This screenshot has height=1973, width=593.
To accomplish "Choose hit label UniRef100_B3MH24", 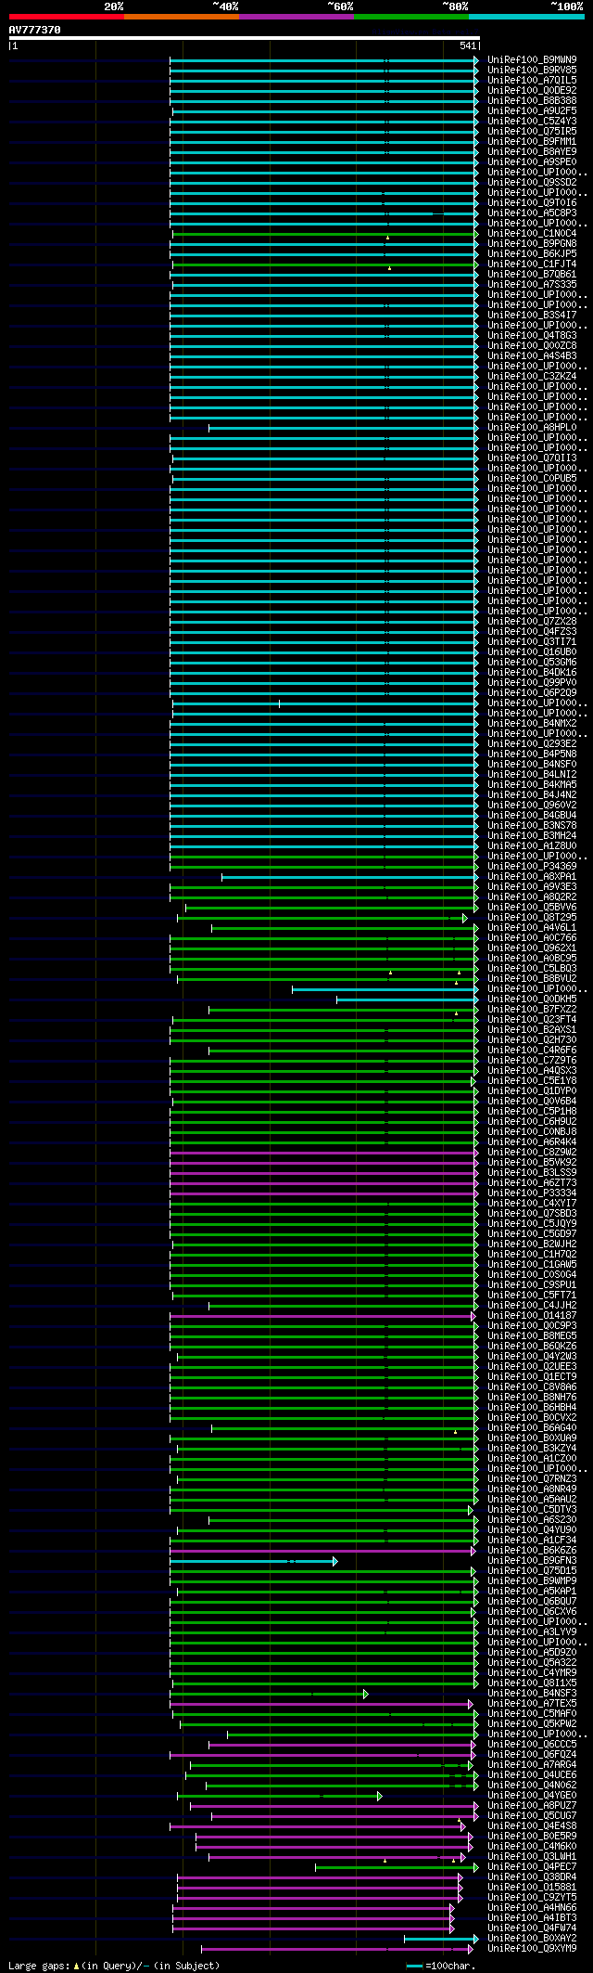I will [532, 836].
